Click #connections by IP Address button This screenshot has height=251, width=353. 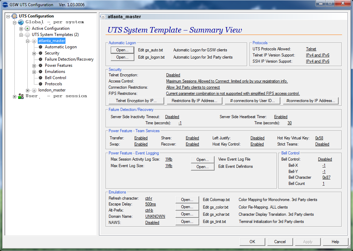coord(311,101)
